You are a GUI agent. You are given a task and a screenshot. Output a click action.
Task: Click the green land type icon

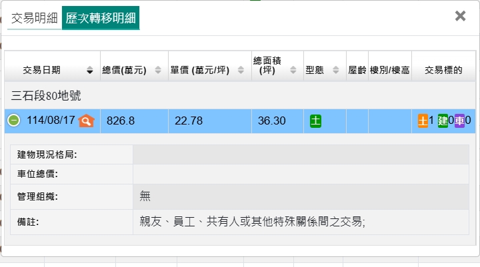(x=315, y=121)
